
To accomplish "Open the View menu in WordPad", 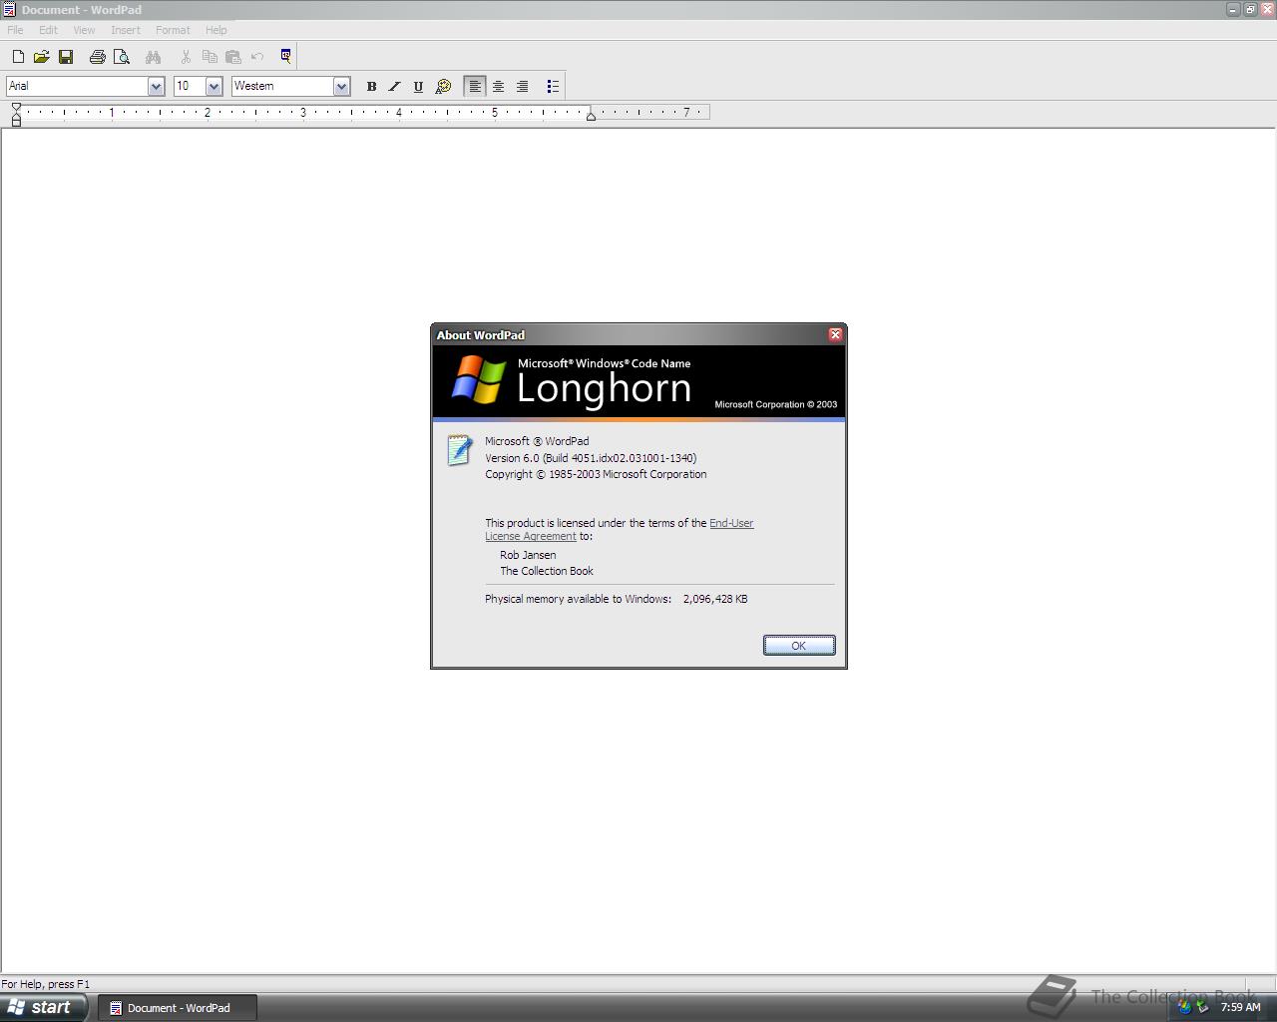I will [x=84, y=30].
